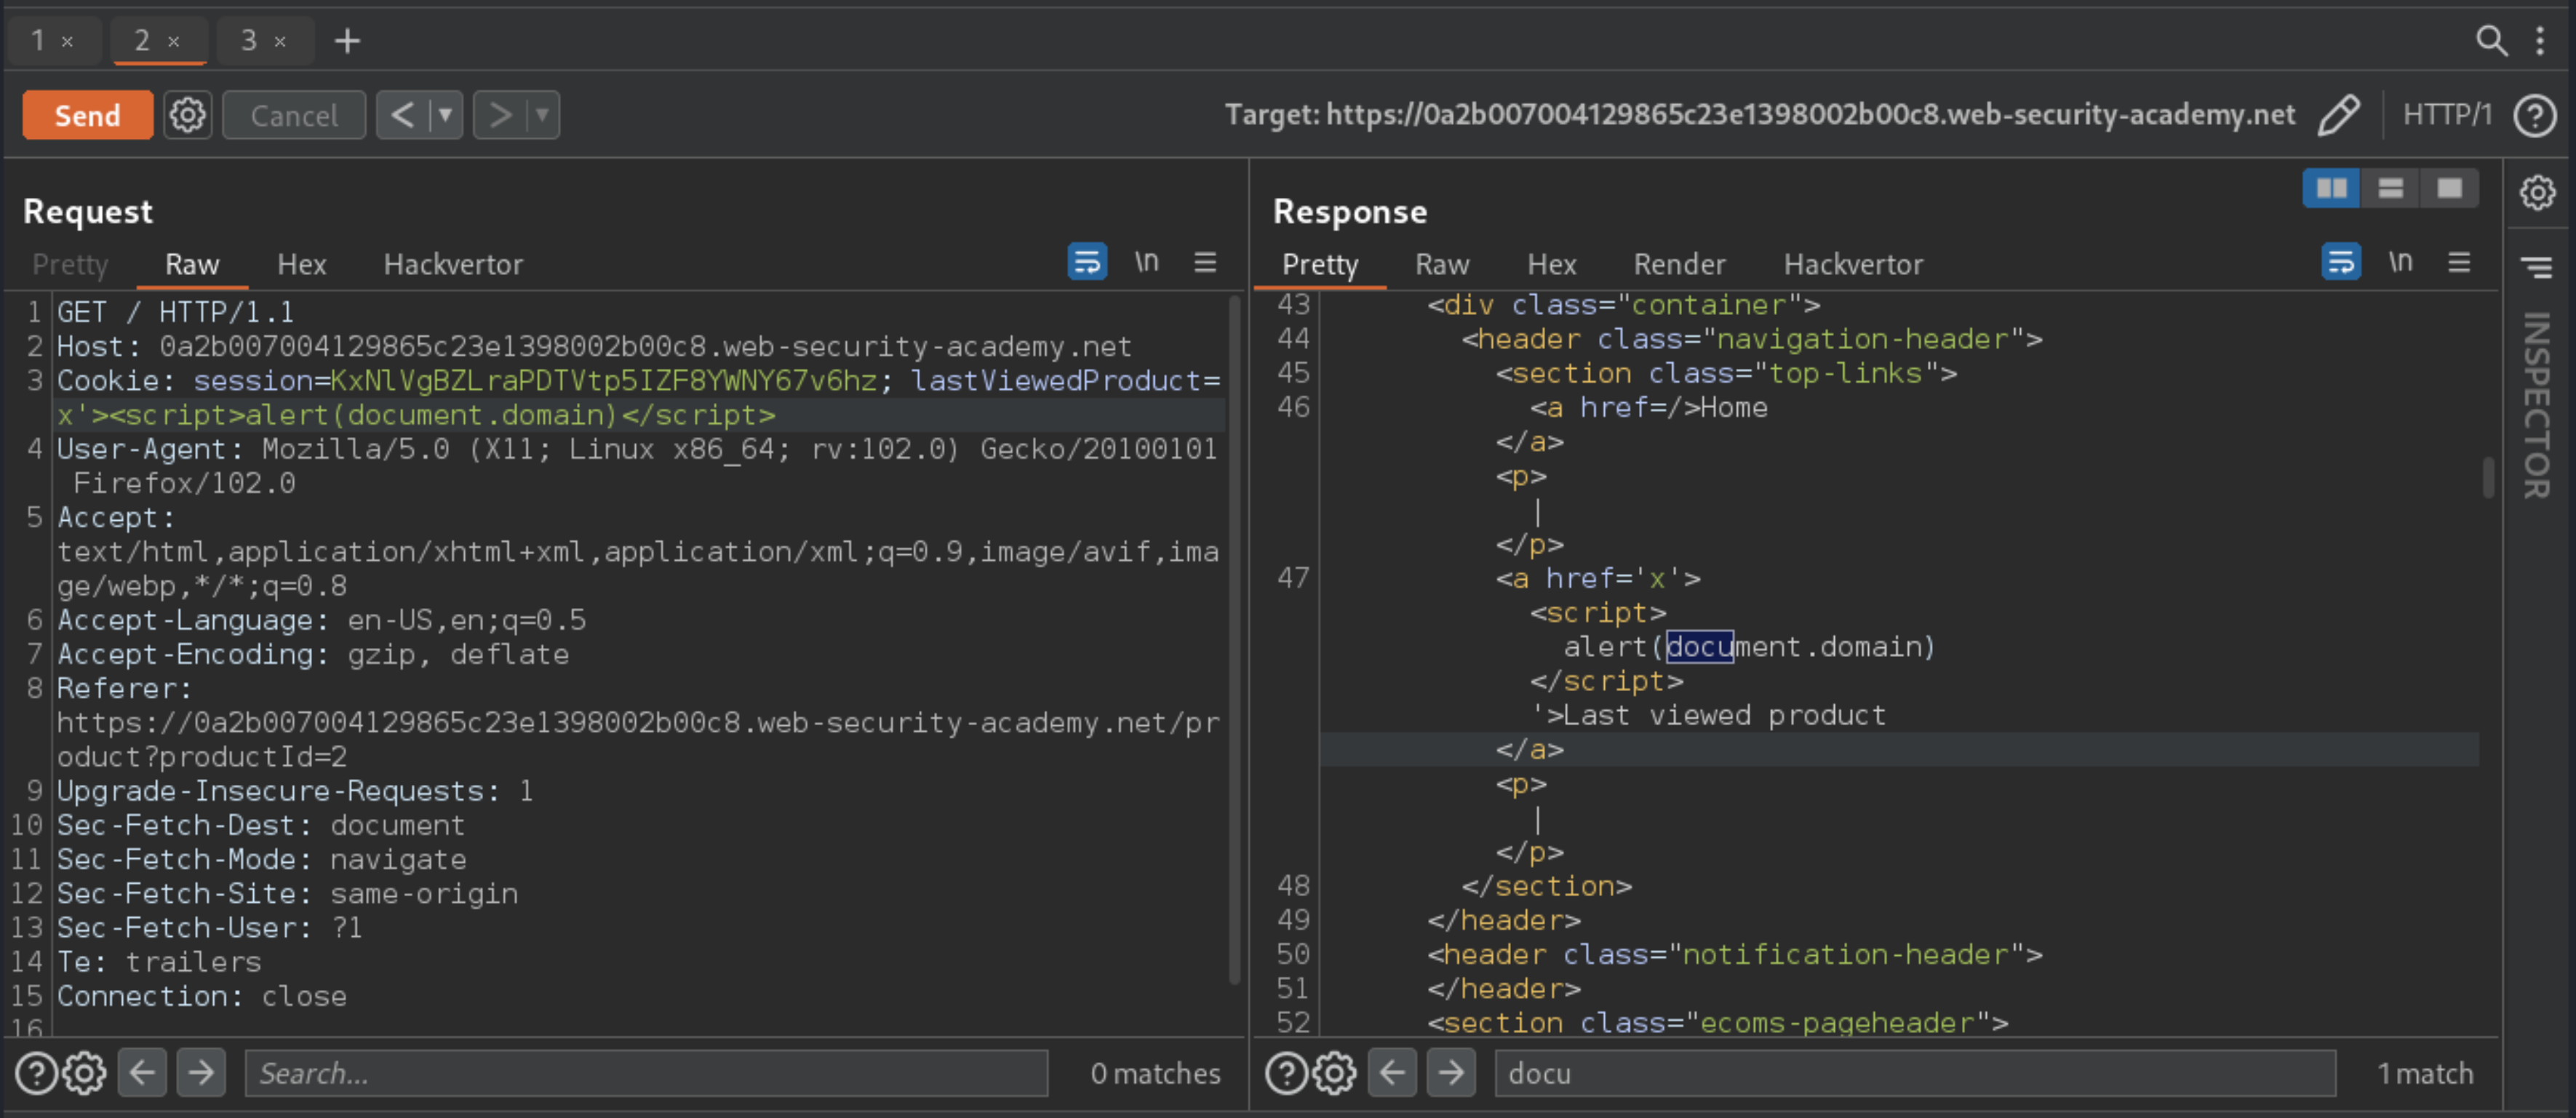Switch Response view to Raw
The width and height of the screenshot is (2576, 1118).
(1442, 264)
